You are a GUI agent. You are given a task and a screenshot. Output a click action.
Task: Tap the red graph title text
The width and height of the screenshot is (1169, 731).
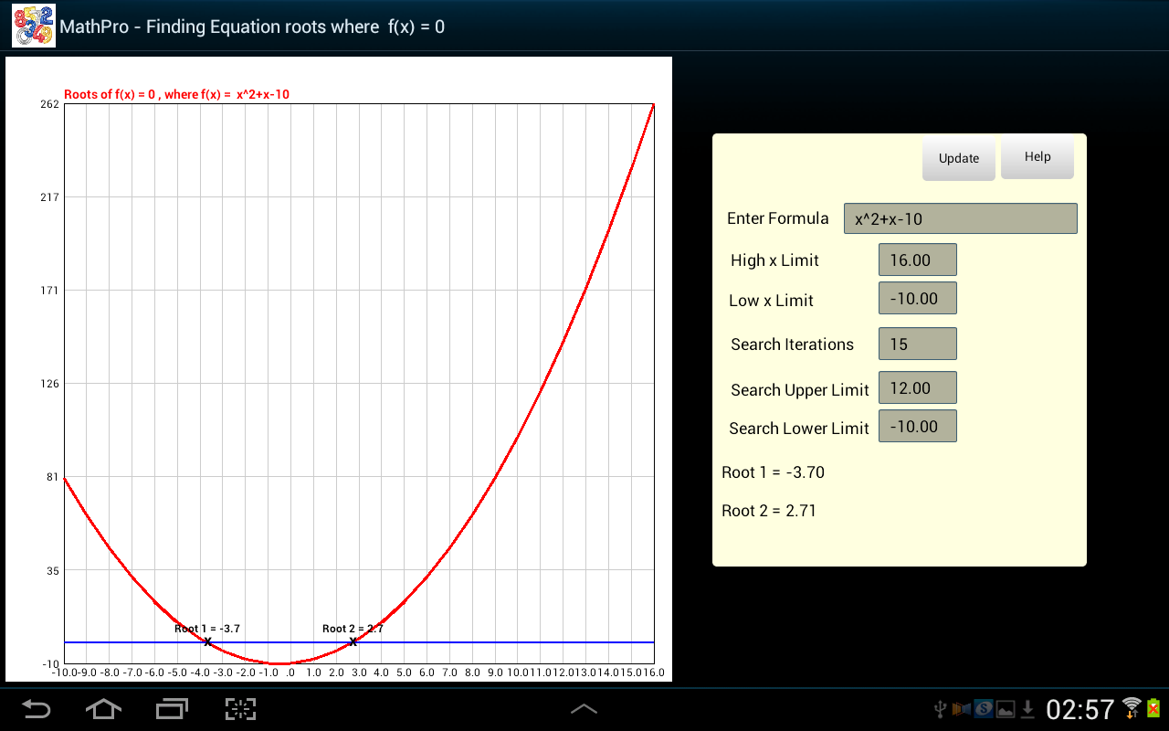point(177,94)
